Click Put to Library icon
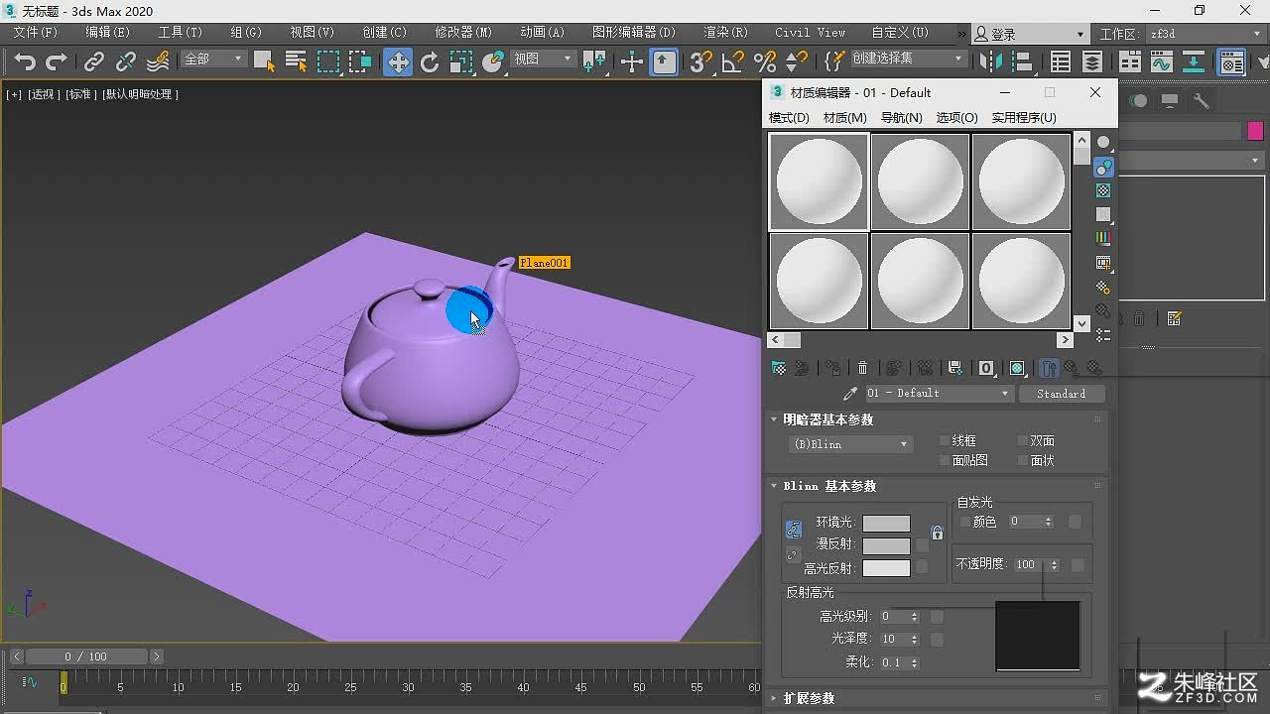1270x714 pixels. click(x=955, y=368)
